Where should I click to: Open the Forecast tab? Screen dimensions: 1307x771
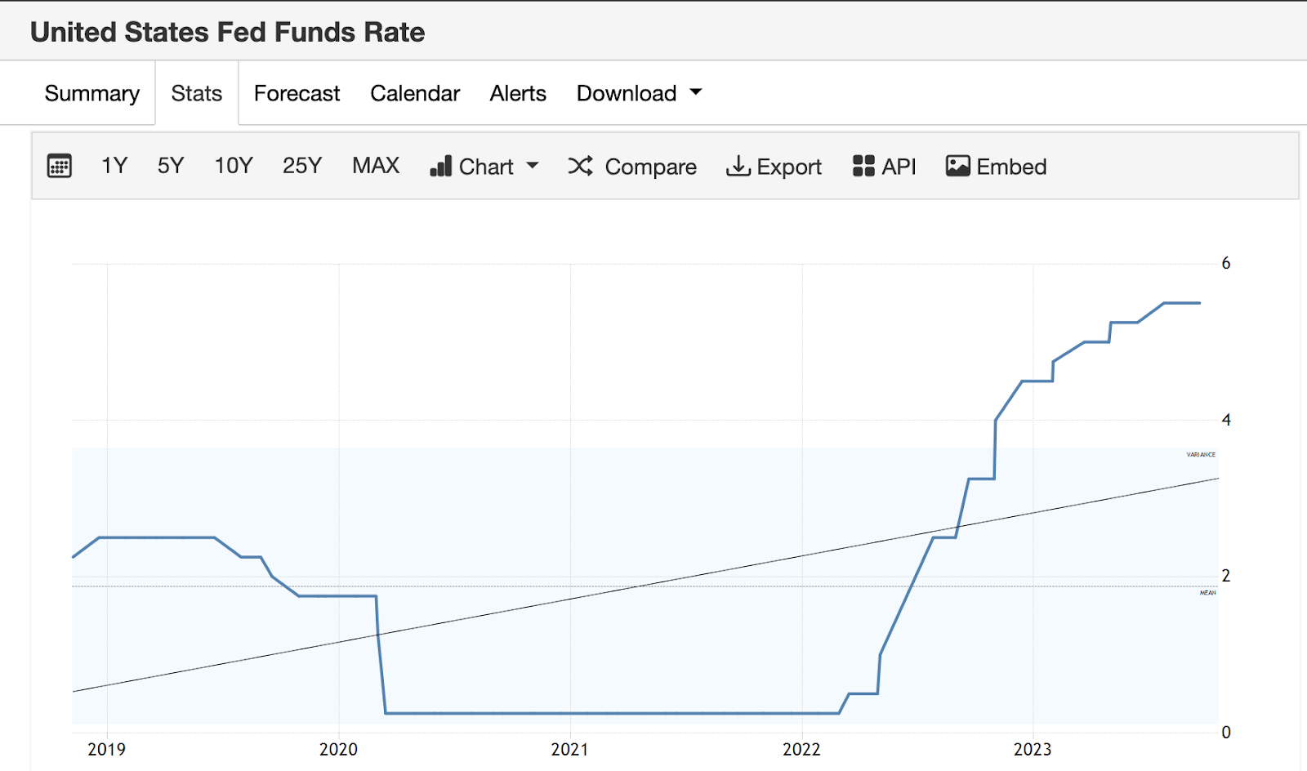[x=297, y=94]
